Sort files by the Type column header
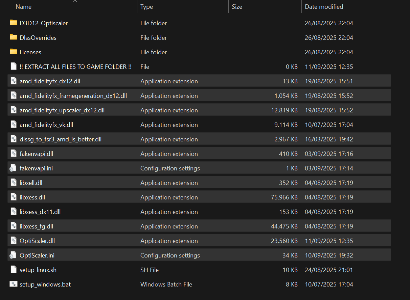The width and height of the screenshot is (410, 300). tap(146, 7)
